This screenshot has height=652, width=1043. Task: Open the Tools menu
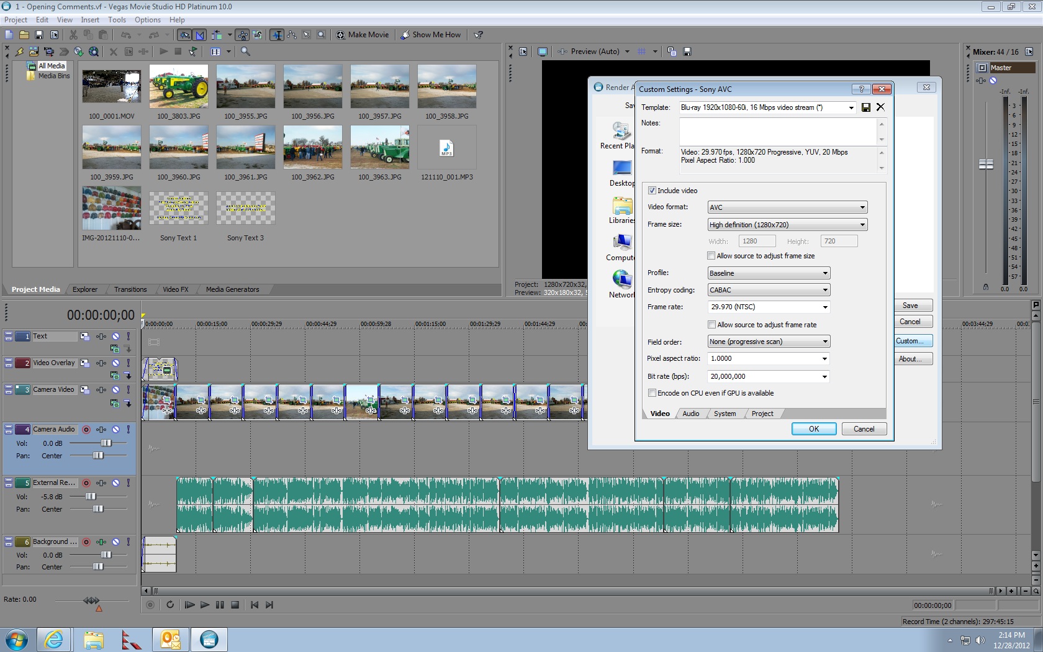[x=117, y=20]
